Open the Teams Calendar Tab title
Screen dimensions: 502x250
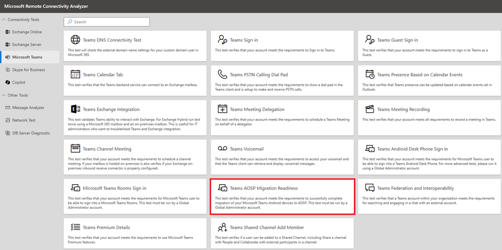pos(103,74)
